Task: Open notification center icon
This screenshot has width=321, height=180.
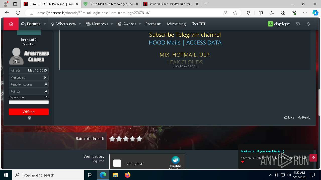Action: 313,175
